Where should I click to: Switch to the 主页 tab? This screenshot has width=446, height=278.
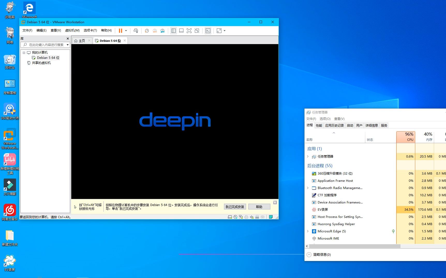pos(80,41)
